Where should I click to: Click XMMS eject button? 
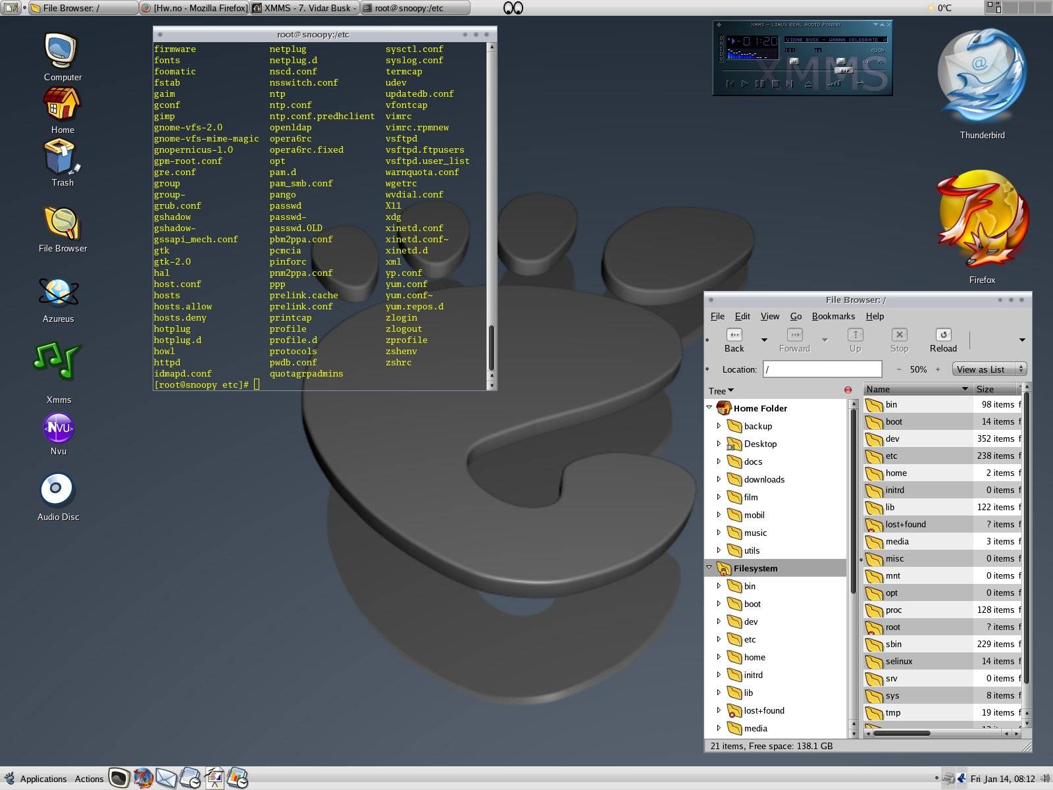pyautogui.click(x=808, y=84)
